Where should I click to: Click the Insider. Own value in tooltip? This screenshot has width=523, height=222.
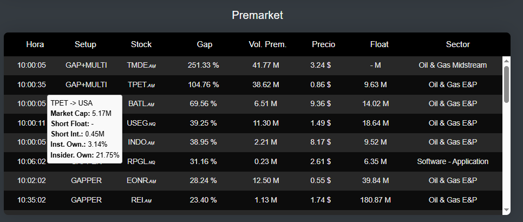[107, 155]
